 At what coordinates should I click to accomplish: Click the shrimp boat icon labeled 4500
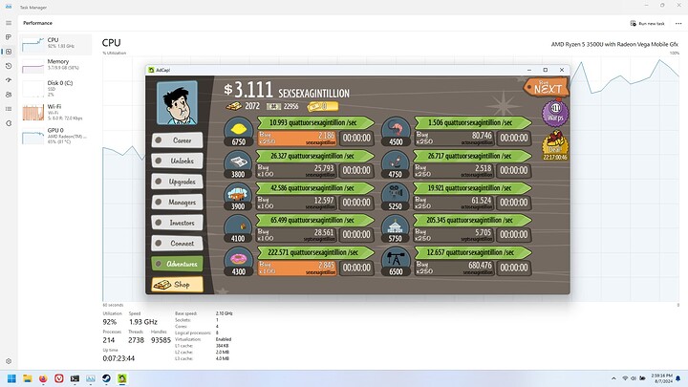(x=396, y=132)
